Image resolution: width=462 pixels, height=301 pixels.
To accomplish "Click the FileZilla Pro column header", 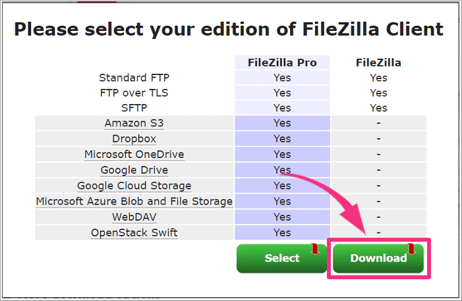I will [x=282, y=63].
